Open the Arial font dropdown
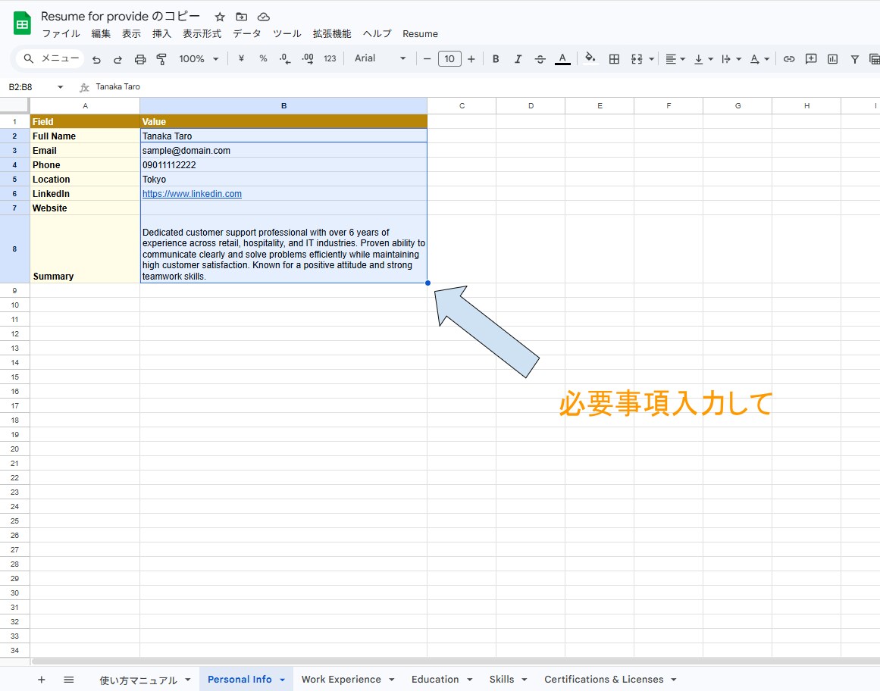Viewport: 880px width, 691px height. pyautogui.click(x=380, y=58)
